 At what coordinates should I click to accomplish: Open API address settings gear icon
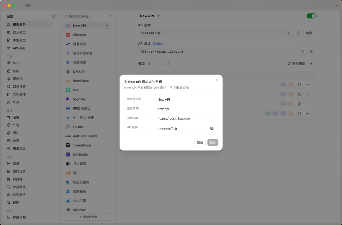[311, 52]
